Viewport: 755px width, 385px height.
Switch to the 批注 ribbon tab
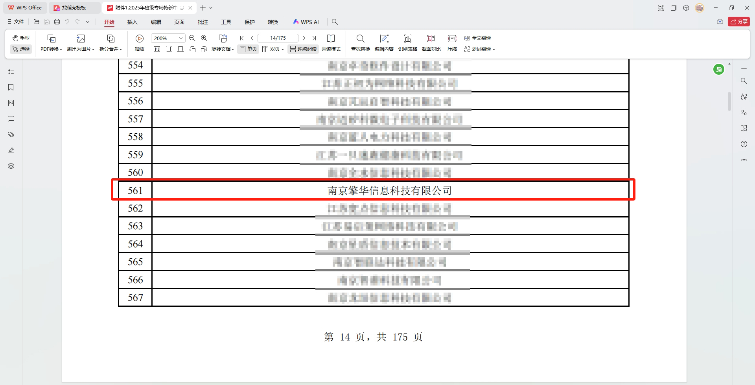203,22
